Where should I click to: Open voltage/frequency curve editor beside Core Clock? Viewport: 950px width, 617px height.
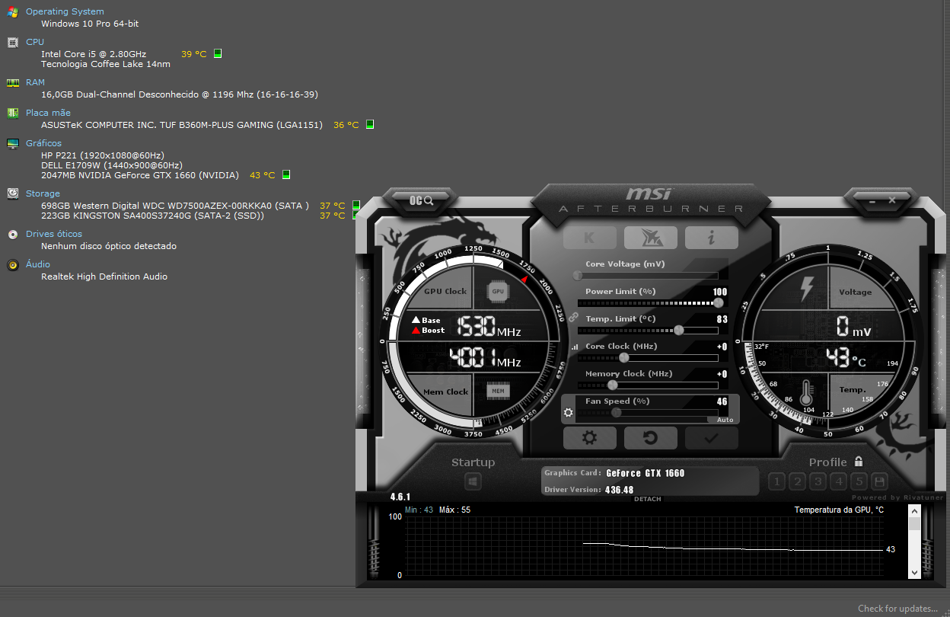click(x=574, y=347)
